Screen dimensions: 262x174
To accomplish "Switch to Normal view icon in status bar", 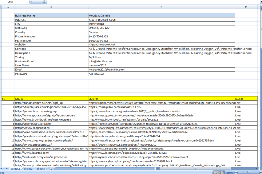I will click(x=216, y=172).
